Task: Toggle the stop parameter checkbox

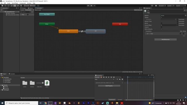Action: [x=28, y=15]
